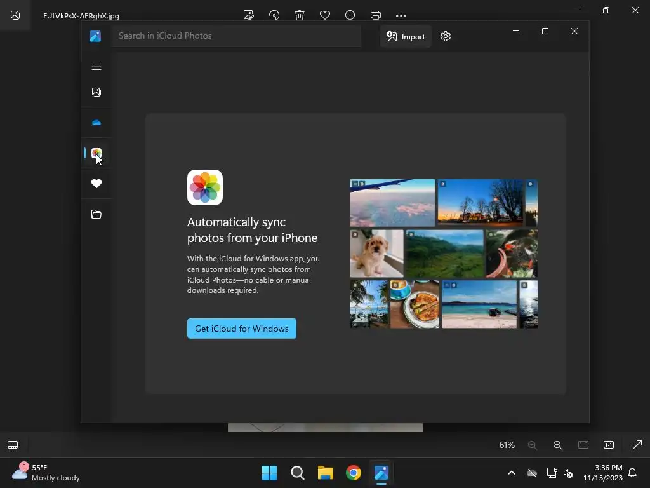
Task: Click the beach with boat thumbnail
Action: point(480,304)
